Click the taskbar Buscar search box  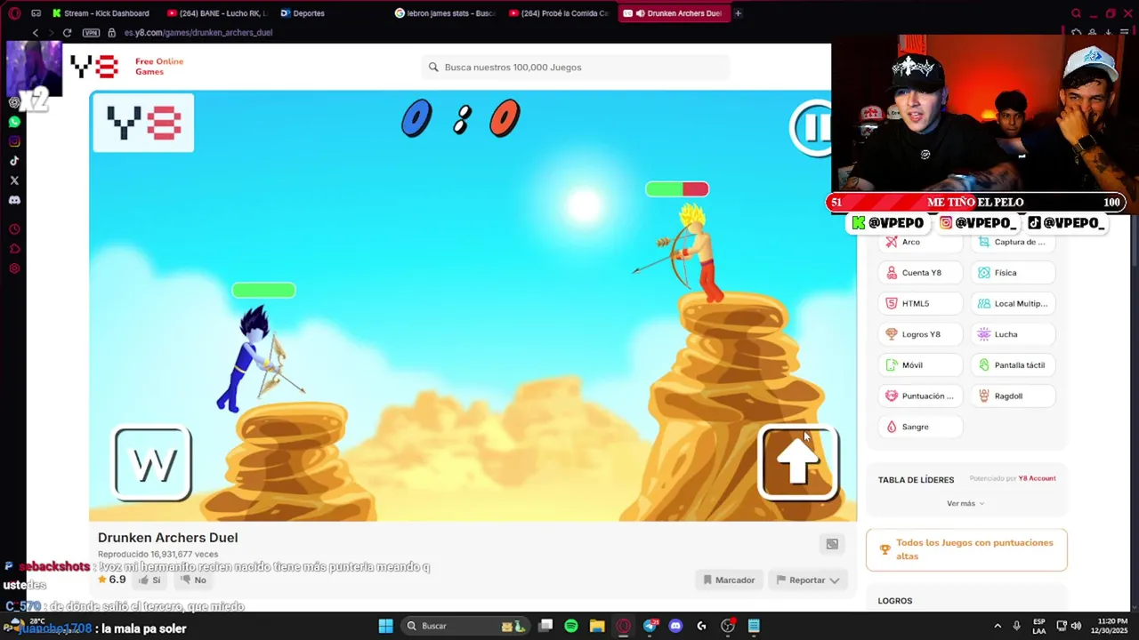coord(464,626)
